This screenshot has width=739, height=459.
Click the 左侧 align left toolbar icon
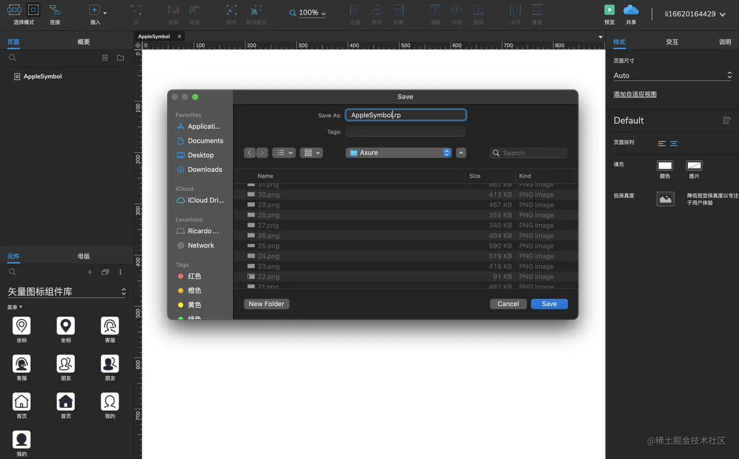point(355,10)
